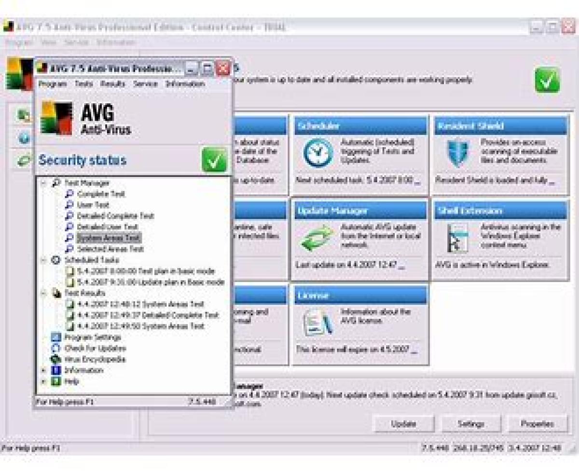Expand the Information tree node
This screenshot has width=579, height=473.
[x=44, y=370]
